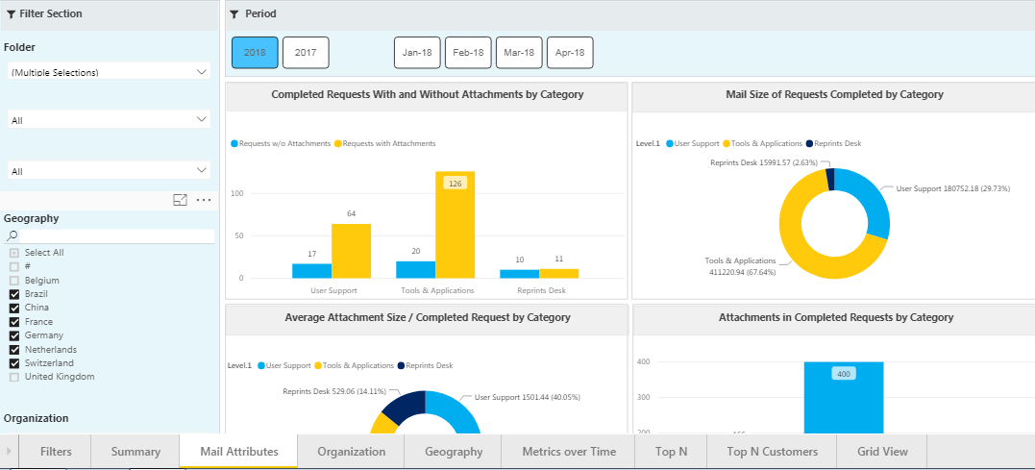This screenshot has height=470, width=1035.
Task: Uncheck the China checkbox
Action: click(14, 309)
